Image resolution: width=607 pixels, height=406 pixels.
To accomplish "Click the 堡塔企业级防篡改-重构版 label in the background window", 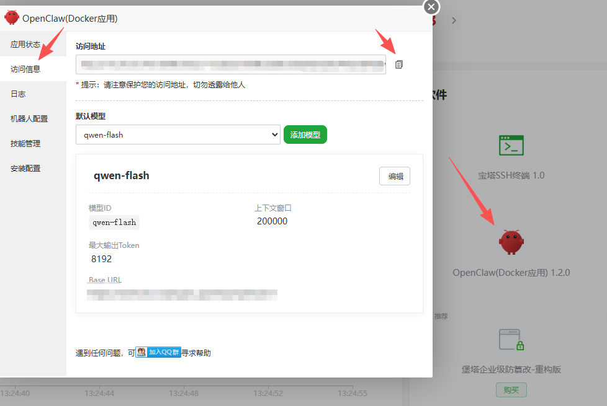I will 511,369.
